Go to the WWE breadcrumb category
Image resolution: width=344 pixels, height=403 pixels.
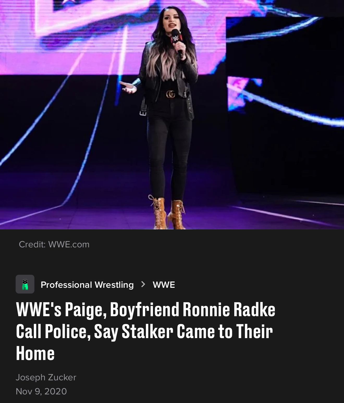coord(164,285)
